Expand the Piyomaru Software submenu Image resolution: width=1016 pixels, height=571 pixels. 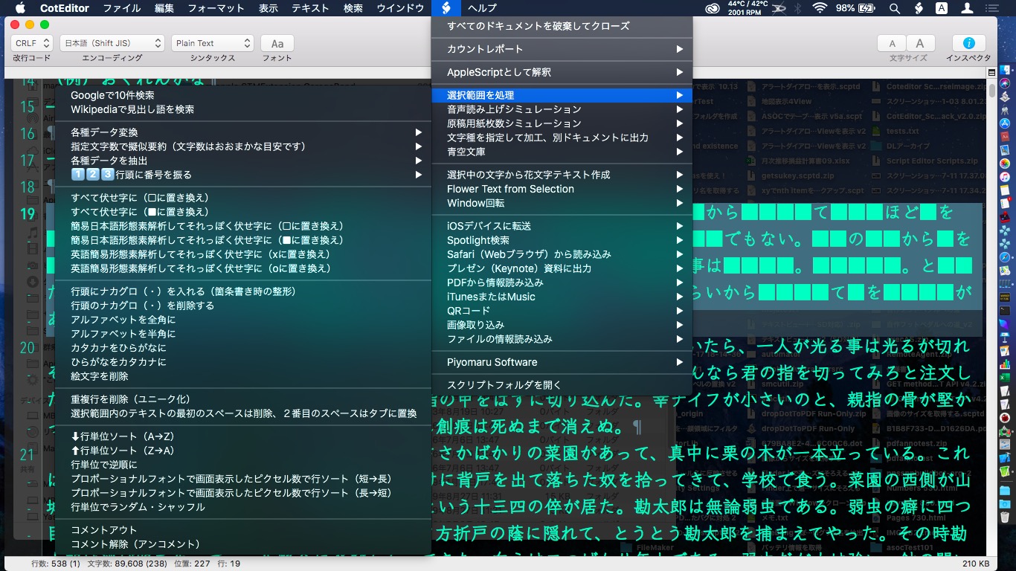click(x=562, y=362)
